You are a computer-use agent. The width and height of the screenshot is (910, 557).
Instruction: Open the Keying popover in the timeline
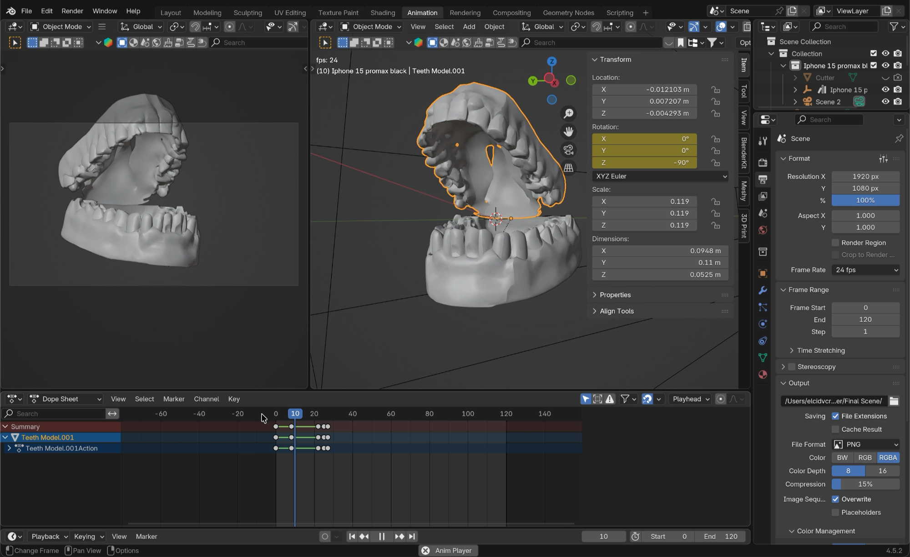[x=89, y=537]
